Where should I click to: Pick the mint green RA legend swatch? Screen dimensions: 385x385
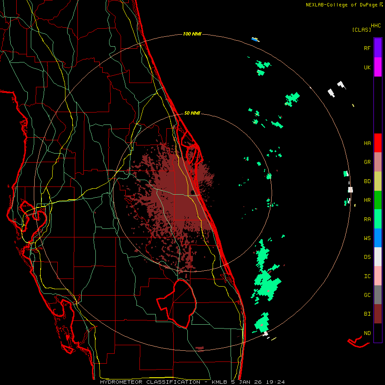(378, 219)
